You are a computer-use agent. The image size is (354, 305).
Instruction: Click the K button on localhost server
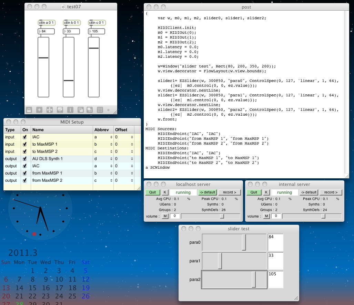pyautogui.click(x=165, y=192)
